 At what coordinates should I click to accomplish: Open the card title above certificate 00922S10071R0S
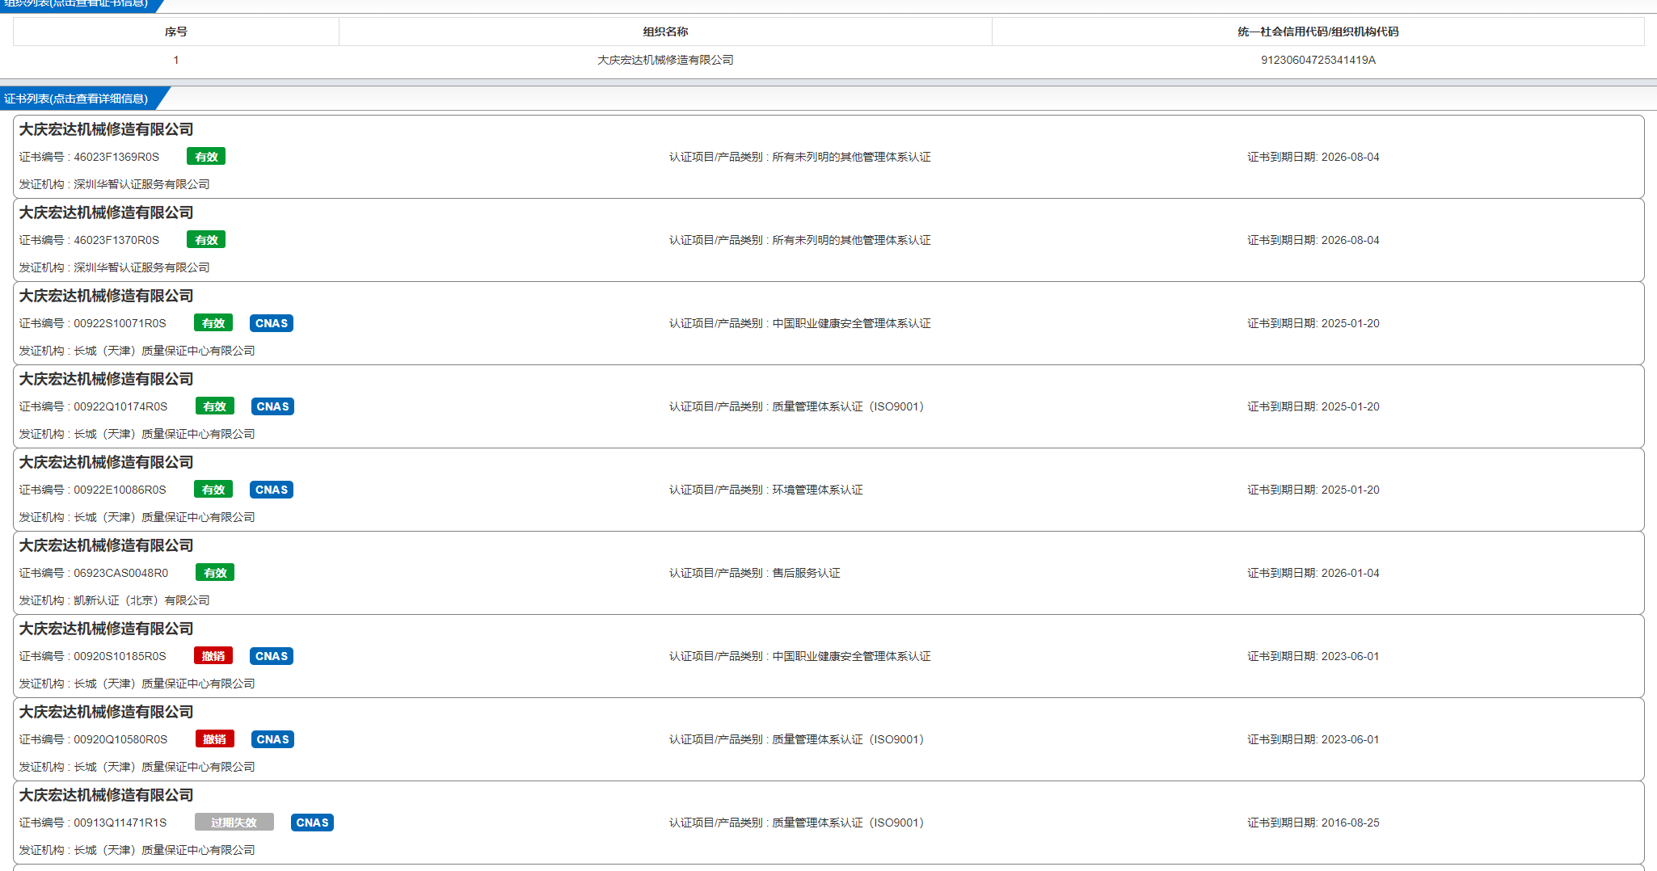click(x=106, y=296)
